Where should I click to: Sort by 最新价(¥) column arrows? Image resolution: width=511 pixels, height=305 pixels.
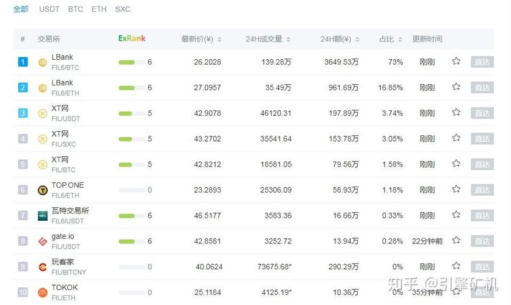(x=219, y=40)
